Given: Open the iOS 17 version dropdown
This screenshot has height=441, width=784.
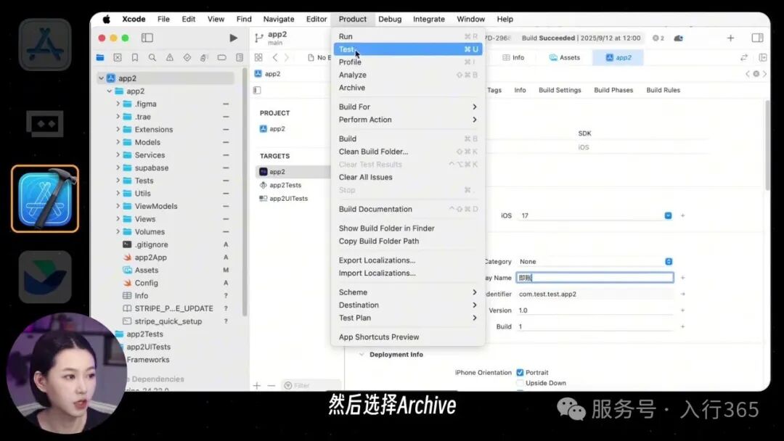Looking at the screenshot, I should point(668,215).
